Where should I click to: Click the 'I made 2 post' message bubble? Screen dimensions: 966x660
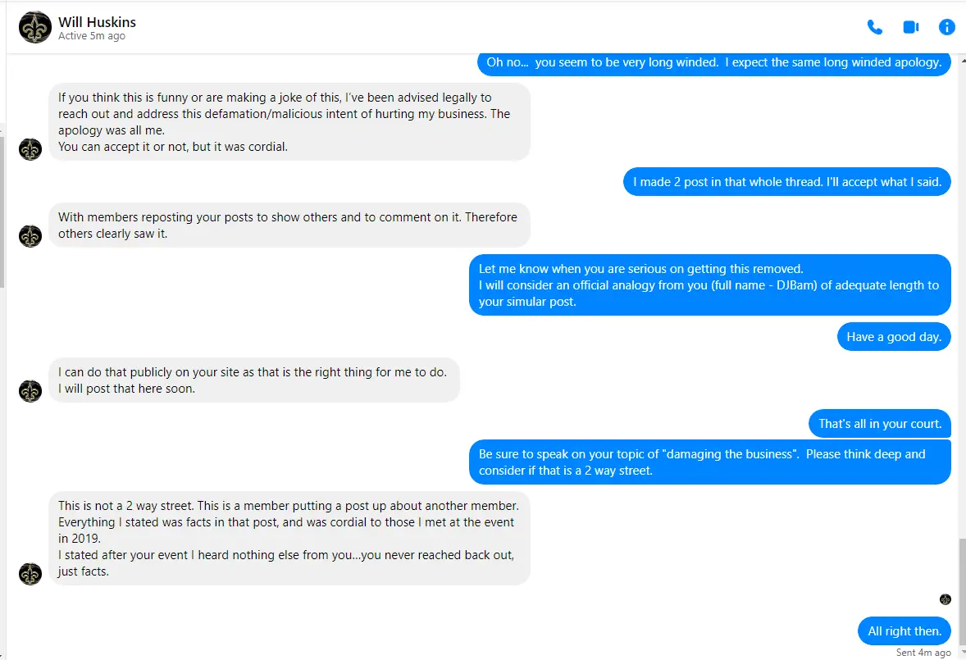coord(786,182)
